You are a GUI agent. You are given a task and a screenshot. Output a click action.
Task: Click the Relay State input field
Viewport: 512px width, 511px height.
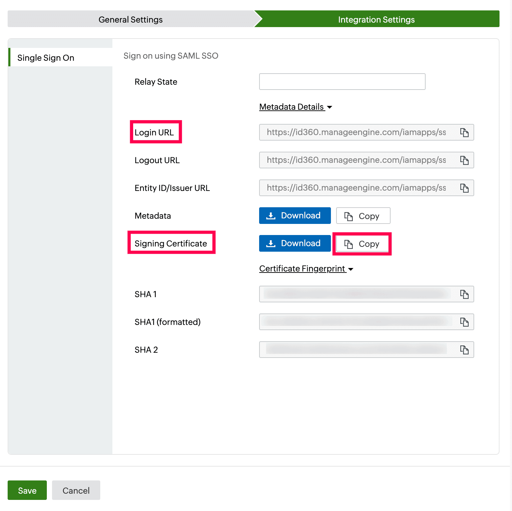342,82
